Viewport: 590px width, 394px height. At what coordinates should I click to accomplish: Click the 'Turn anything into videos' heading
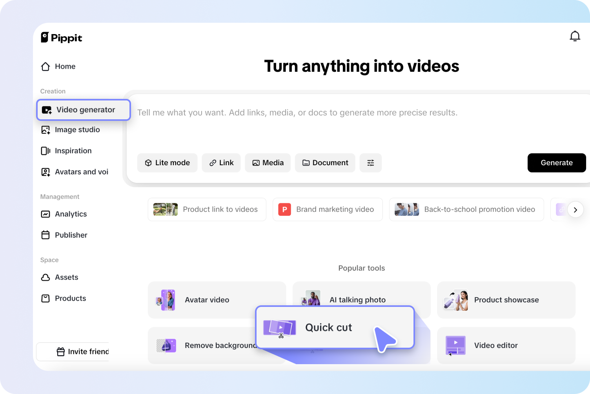coord(362,66)
